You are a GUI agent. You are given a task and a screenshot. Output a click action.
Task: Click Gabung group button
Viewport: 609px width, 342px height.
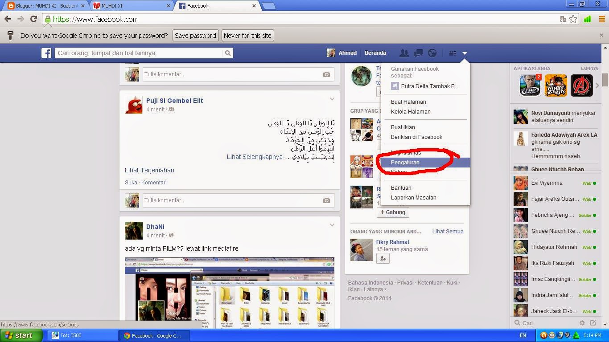click(x=393, y=212)
